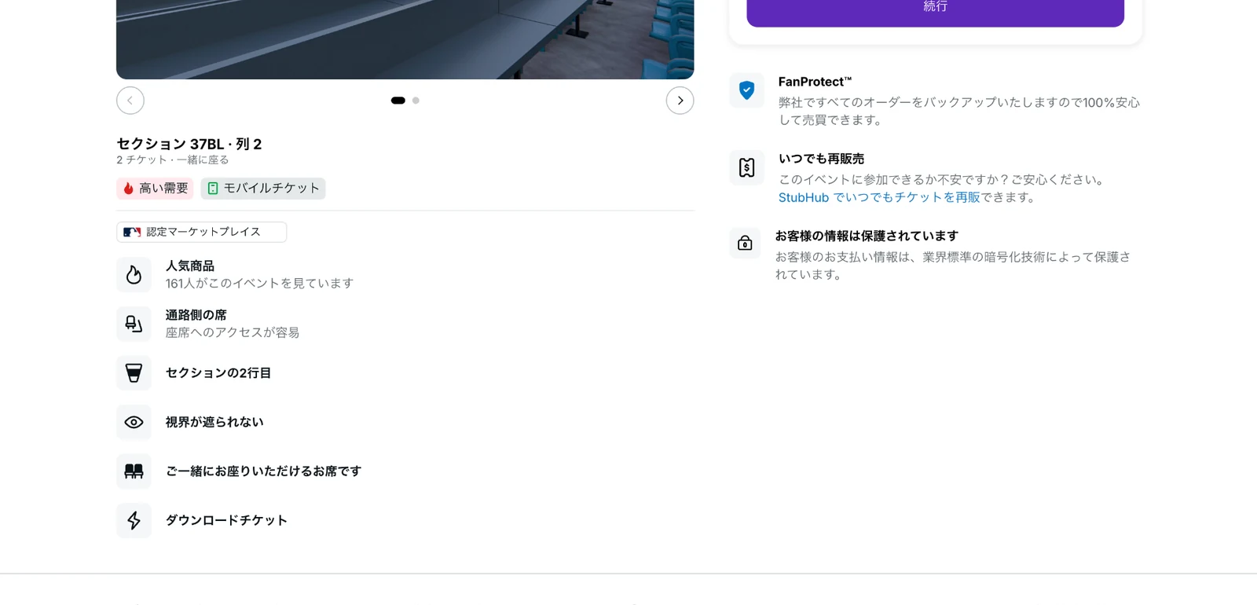Go to previous seat view image
Screen dimensions: 1257x605
click(x=130, y=101)
